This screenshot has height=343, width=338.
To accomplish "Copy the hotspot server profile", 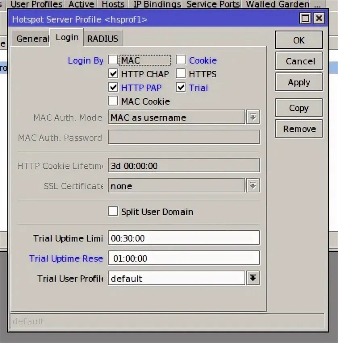I will [x=298, y=107].
